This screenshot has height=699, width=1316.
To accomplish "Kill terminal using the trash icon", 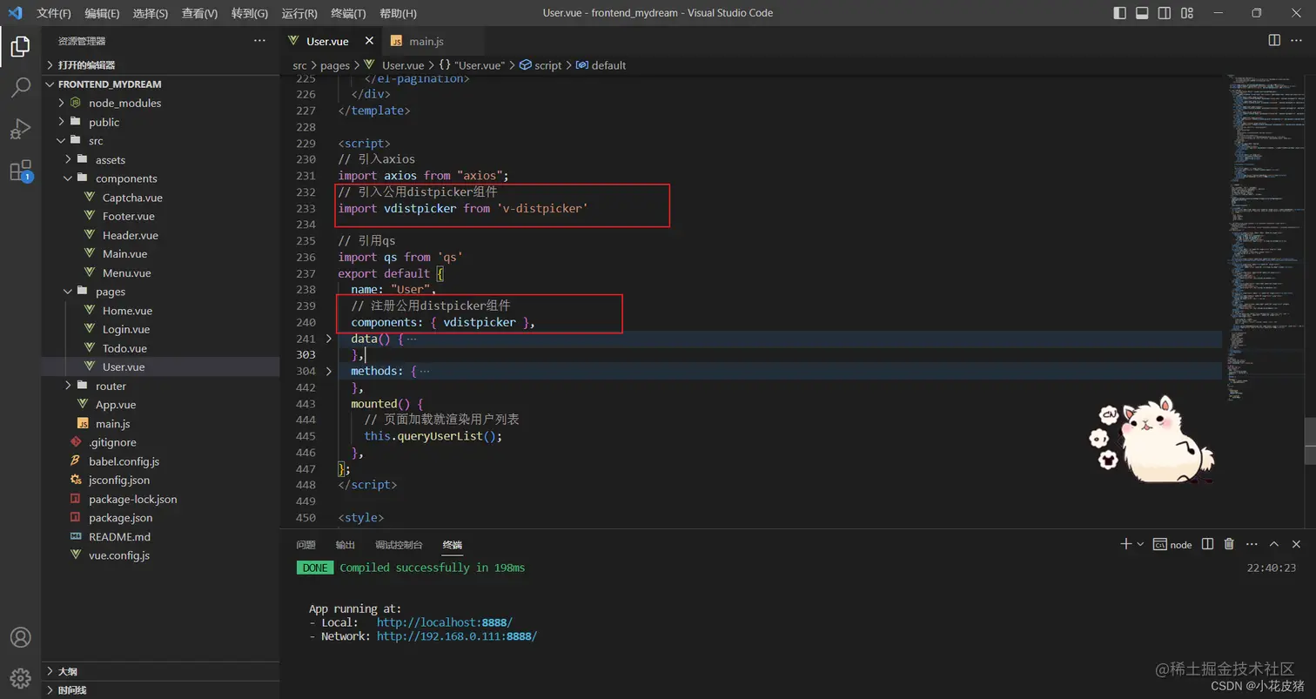I will (1229, 544).
